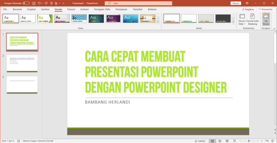Apply the green Facet theme
Screen dimensions: 277x143
[x=45, y=19]
